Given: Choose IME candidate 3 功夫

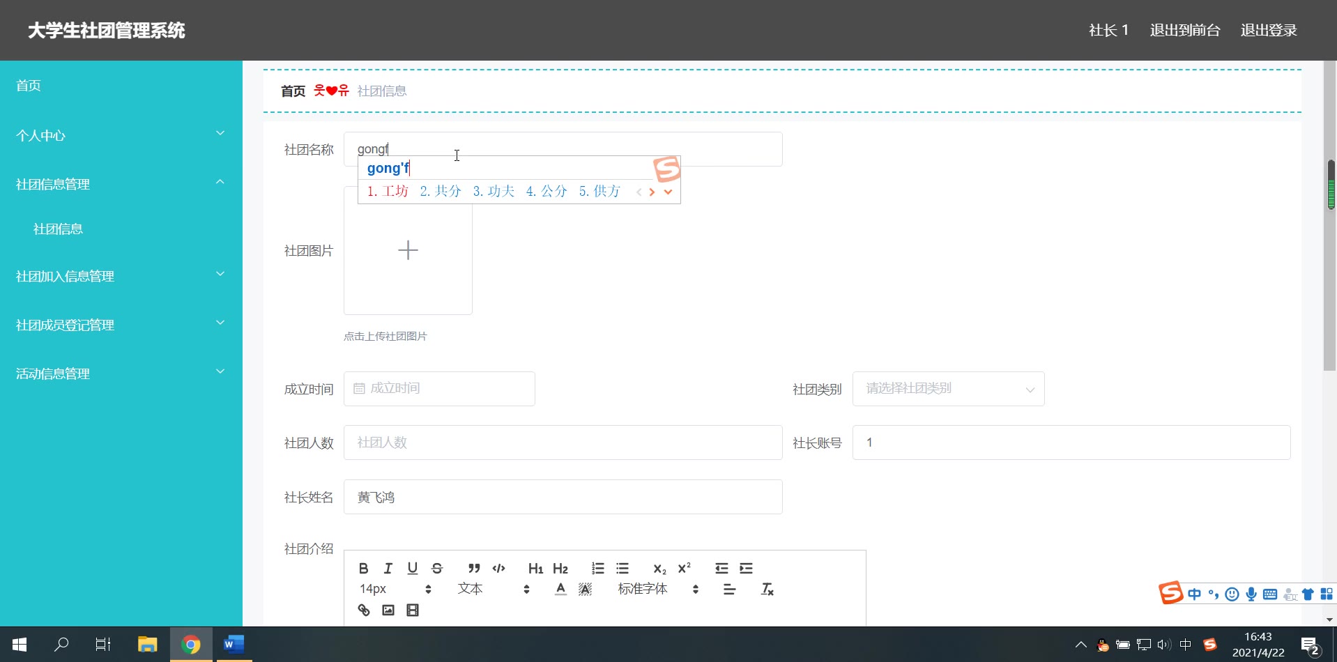Looking at the screenshot, I should pos(494,191).
